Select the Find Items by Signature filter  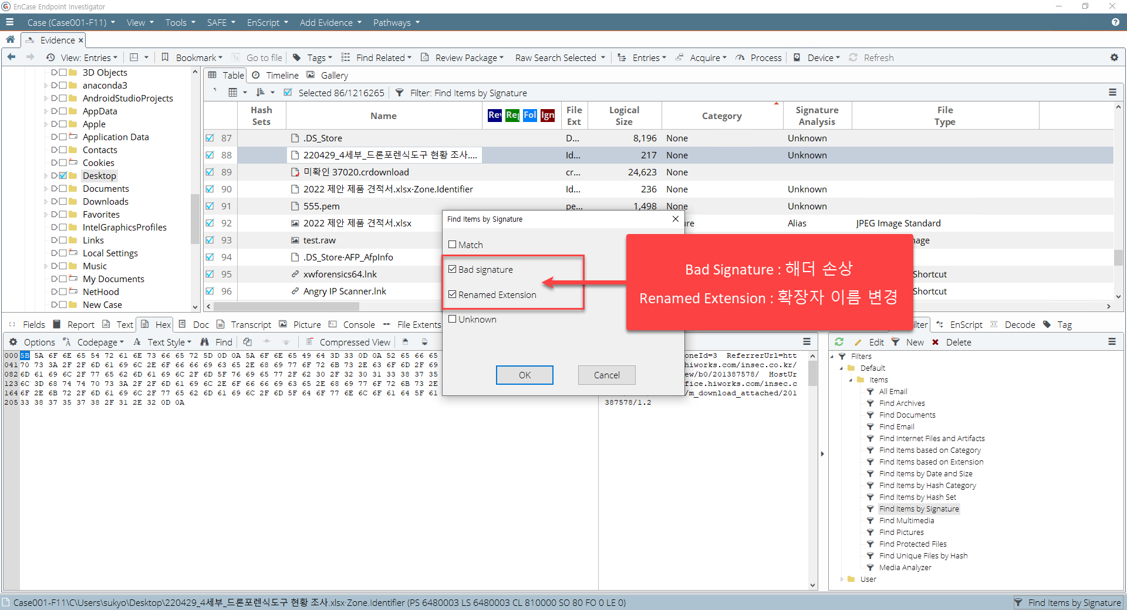[919, 509]
